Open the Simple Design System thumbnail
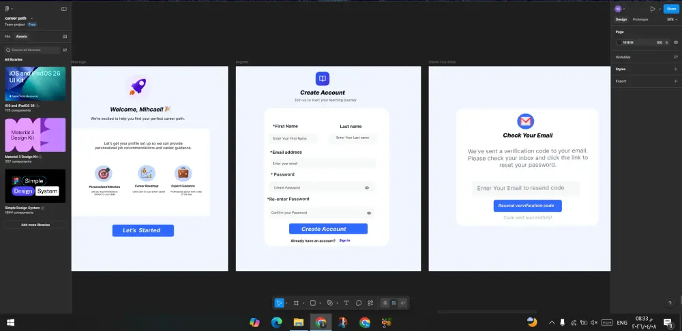The height and width of the screenshot is (331, 682). click(x=35, y=186)
